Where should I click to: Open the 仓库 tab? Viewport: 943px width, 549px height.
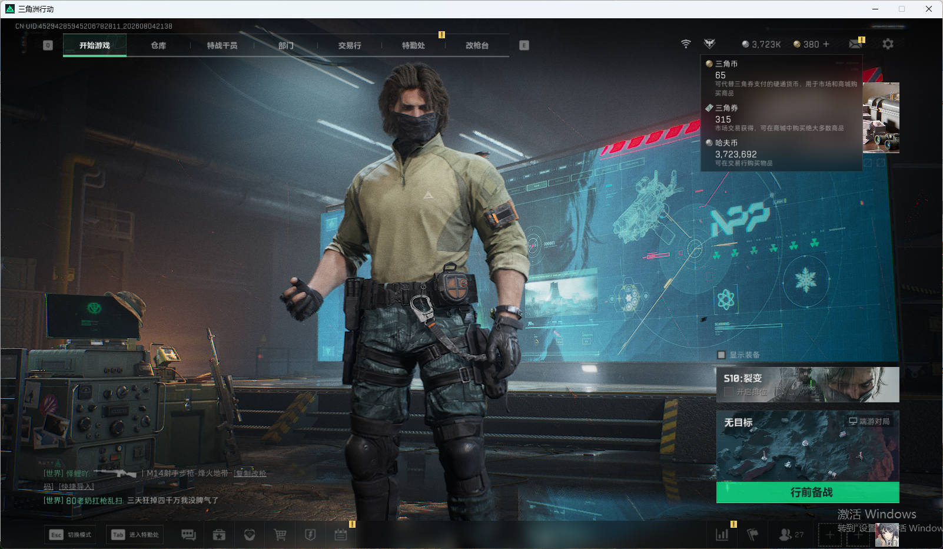pos(158,45)
